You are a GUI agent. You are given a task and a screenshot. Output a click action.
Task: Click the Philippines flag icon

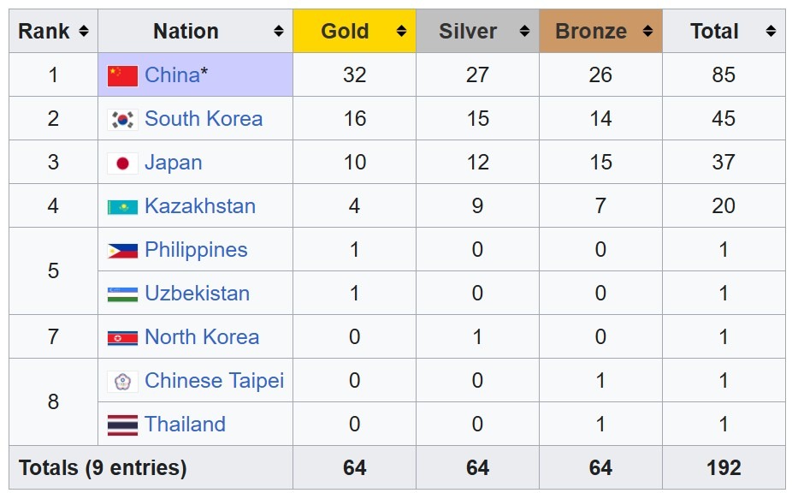[x=122, y=250]
